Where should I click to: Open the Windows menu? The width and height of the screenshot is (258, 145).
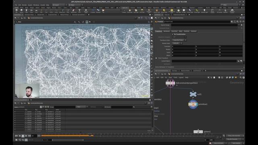pos(36,5)
